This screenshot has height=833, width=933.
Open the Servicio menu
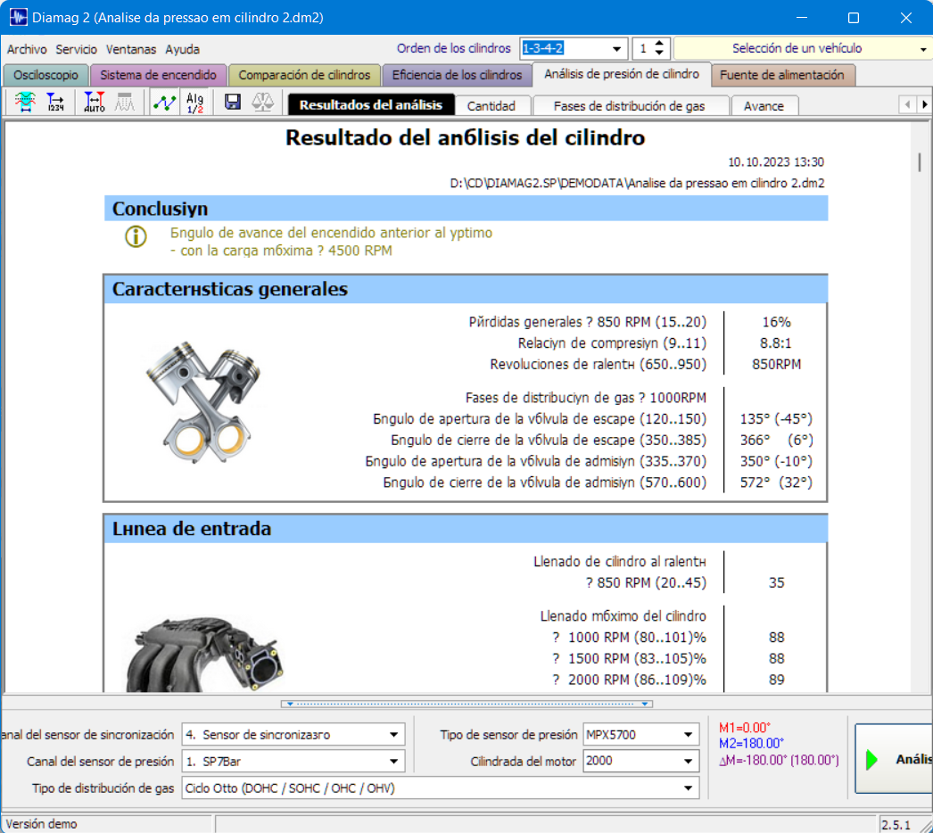[76, 49]
